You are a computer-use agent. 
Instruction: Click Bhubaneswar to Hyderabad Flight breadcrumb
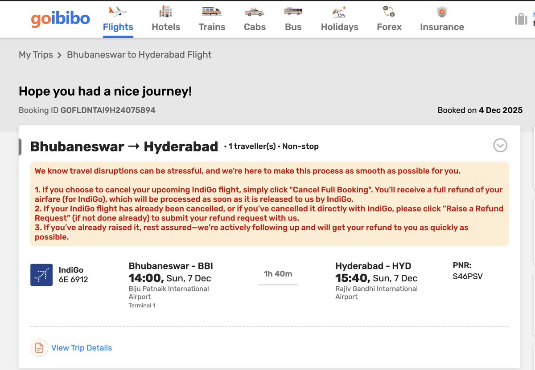[x=139, y=55]
